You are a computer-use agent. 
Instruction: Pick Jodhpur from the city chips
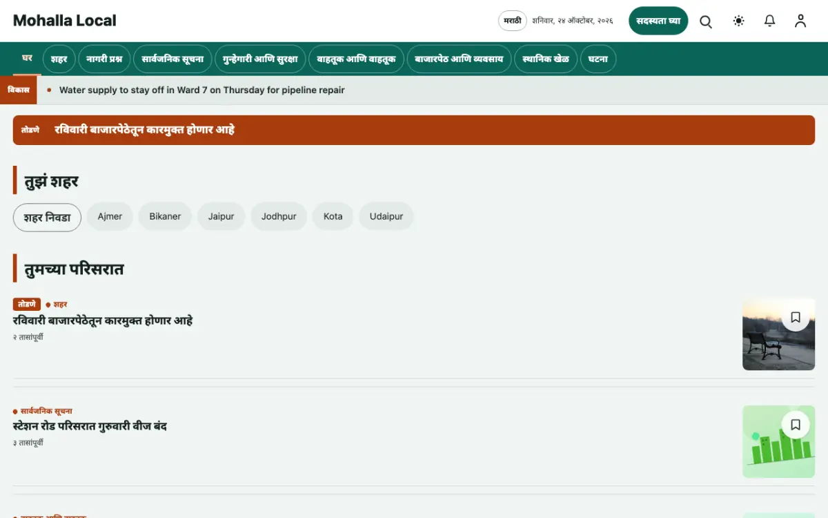(x=279, y=217)
